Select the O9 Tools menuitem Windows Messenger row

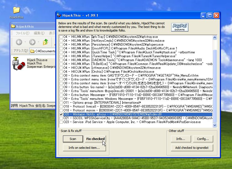(136, 99)
